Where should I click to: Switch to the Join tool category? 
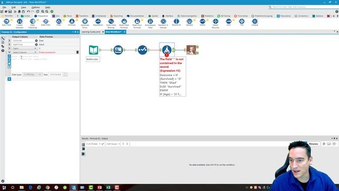[x=56, y=16]
